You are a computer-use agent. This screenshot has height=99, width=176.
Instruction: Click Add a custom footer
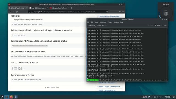pos(52,87)
